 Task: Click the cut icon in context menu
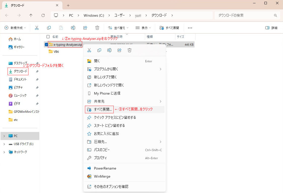pyautogui.click(x=89, y=50)
